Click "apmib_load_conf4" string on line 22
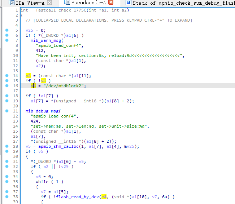The width and height of the screenshot is (235, 204). pyautogui.click(x=53, y=116)
